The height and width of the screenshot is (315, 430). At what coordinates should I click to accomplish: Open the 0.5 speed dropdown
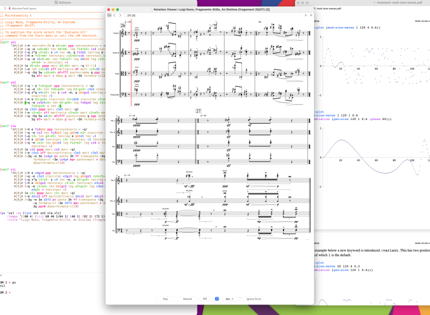216,298
